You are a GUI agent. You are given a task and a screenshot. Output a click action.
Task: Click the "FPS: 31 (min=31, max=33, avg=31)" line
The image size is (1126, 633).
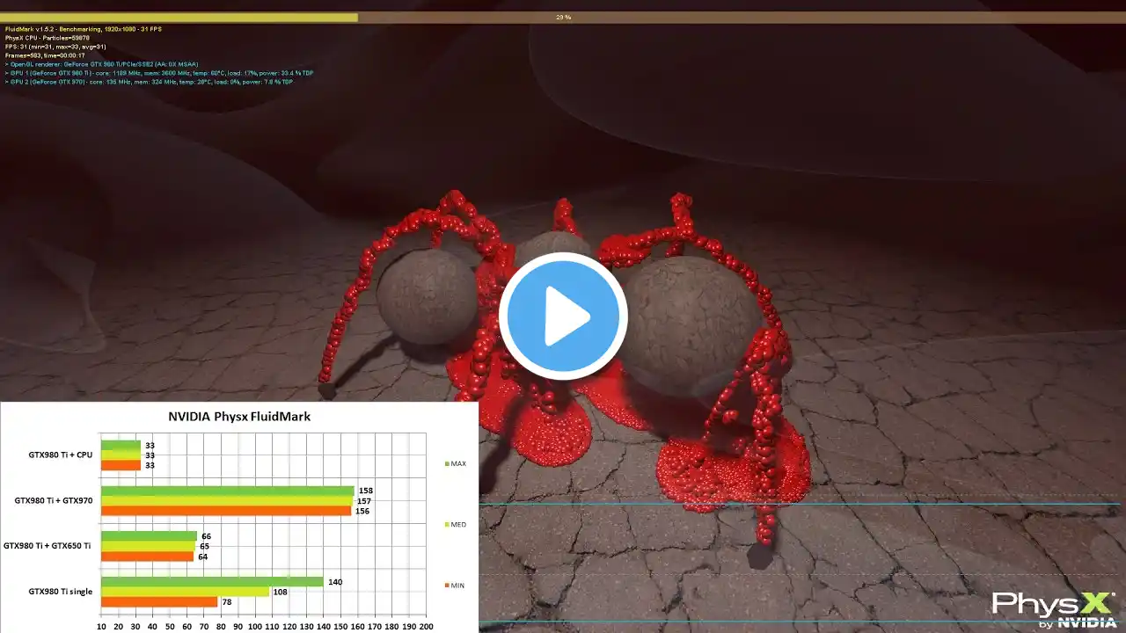[56, 47]
